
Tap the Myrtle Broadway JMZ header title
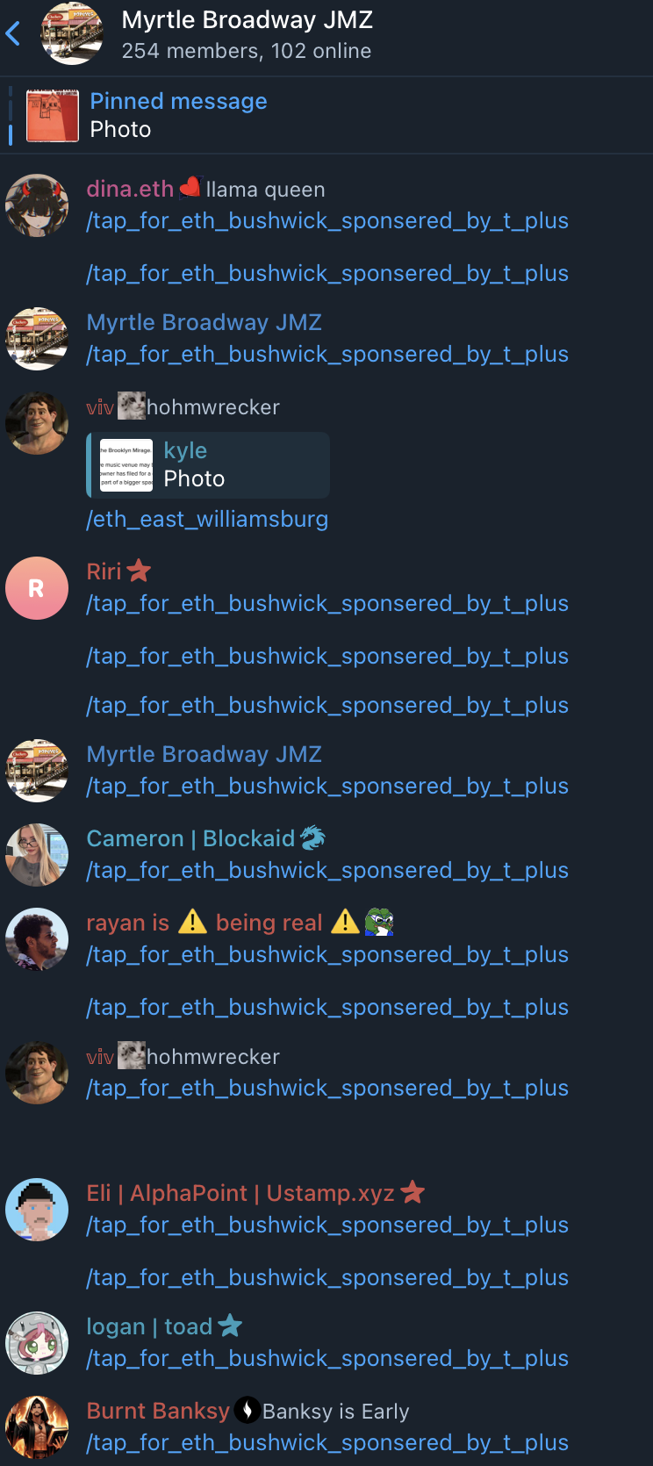[248, 19]
